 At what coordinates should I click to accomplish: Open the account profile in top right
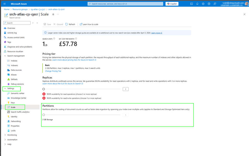click(x=234, y=4)
